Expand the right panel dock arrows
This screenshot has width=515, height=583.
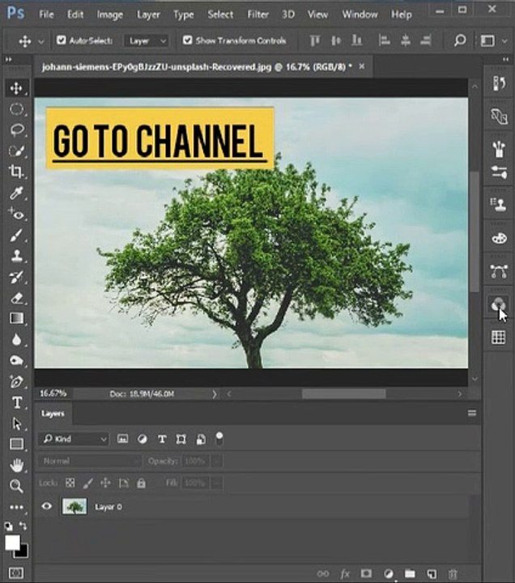(505, 59)
